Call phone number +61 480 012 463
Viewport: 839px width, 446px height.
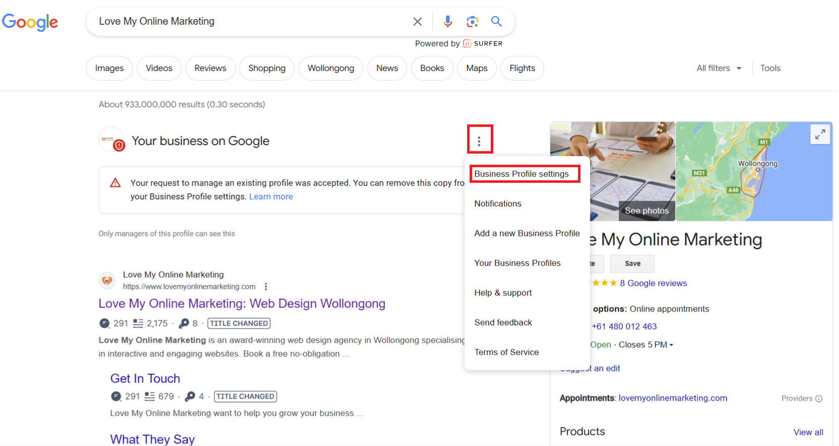(x=624, y=326)
